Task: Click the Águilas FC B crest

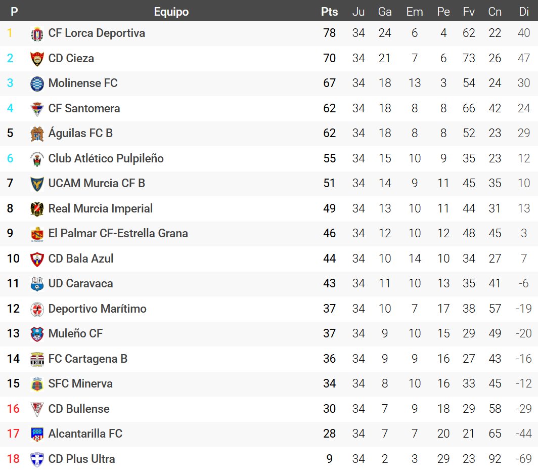Action: [x=37, y=134]
